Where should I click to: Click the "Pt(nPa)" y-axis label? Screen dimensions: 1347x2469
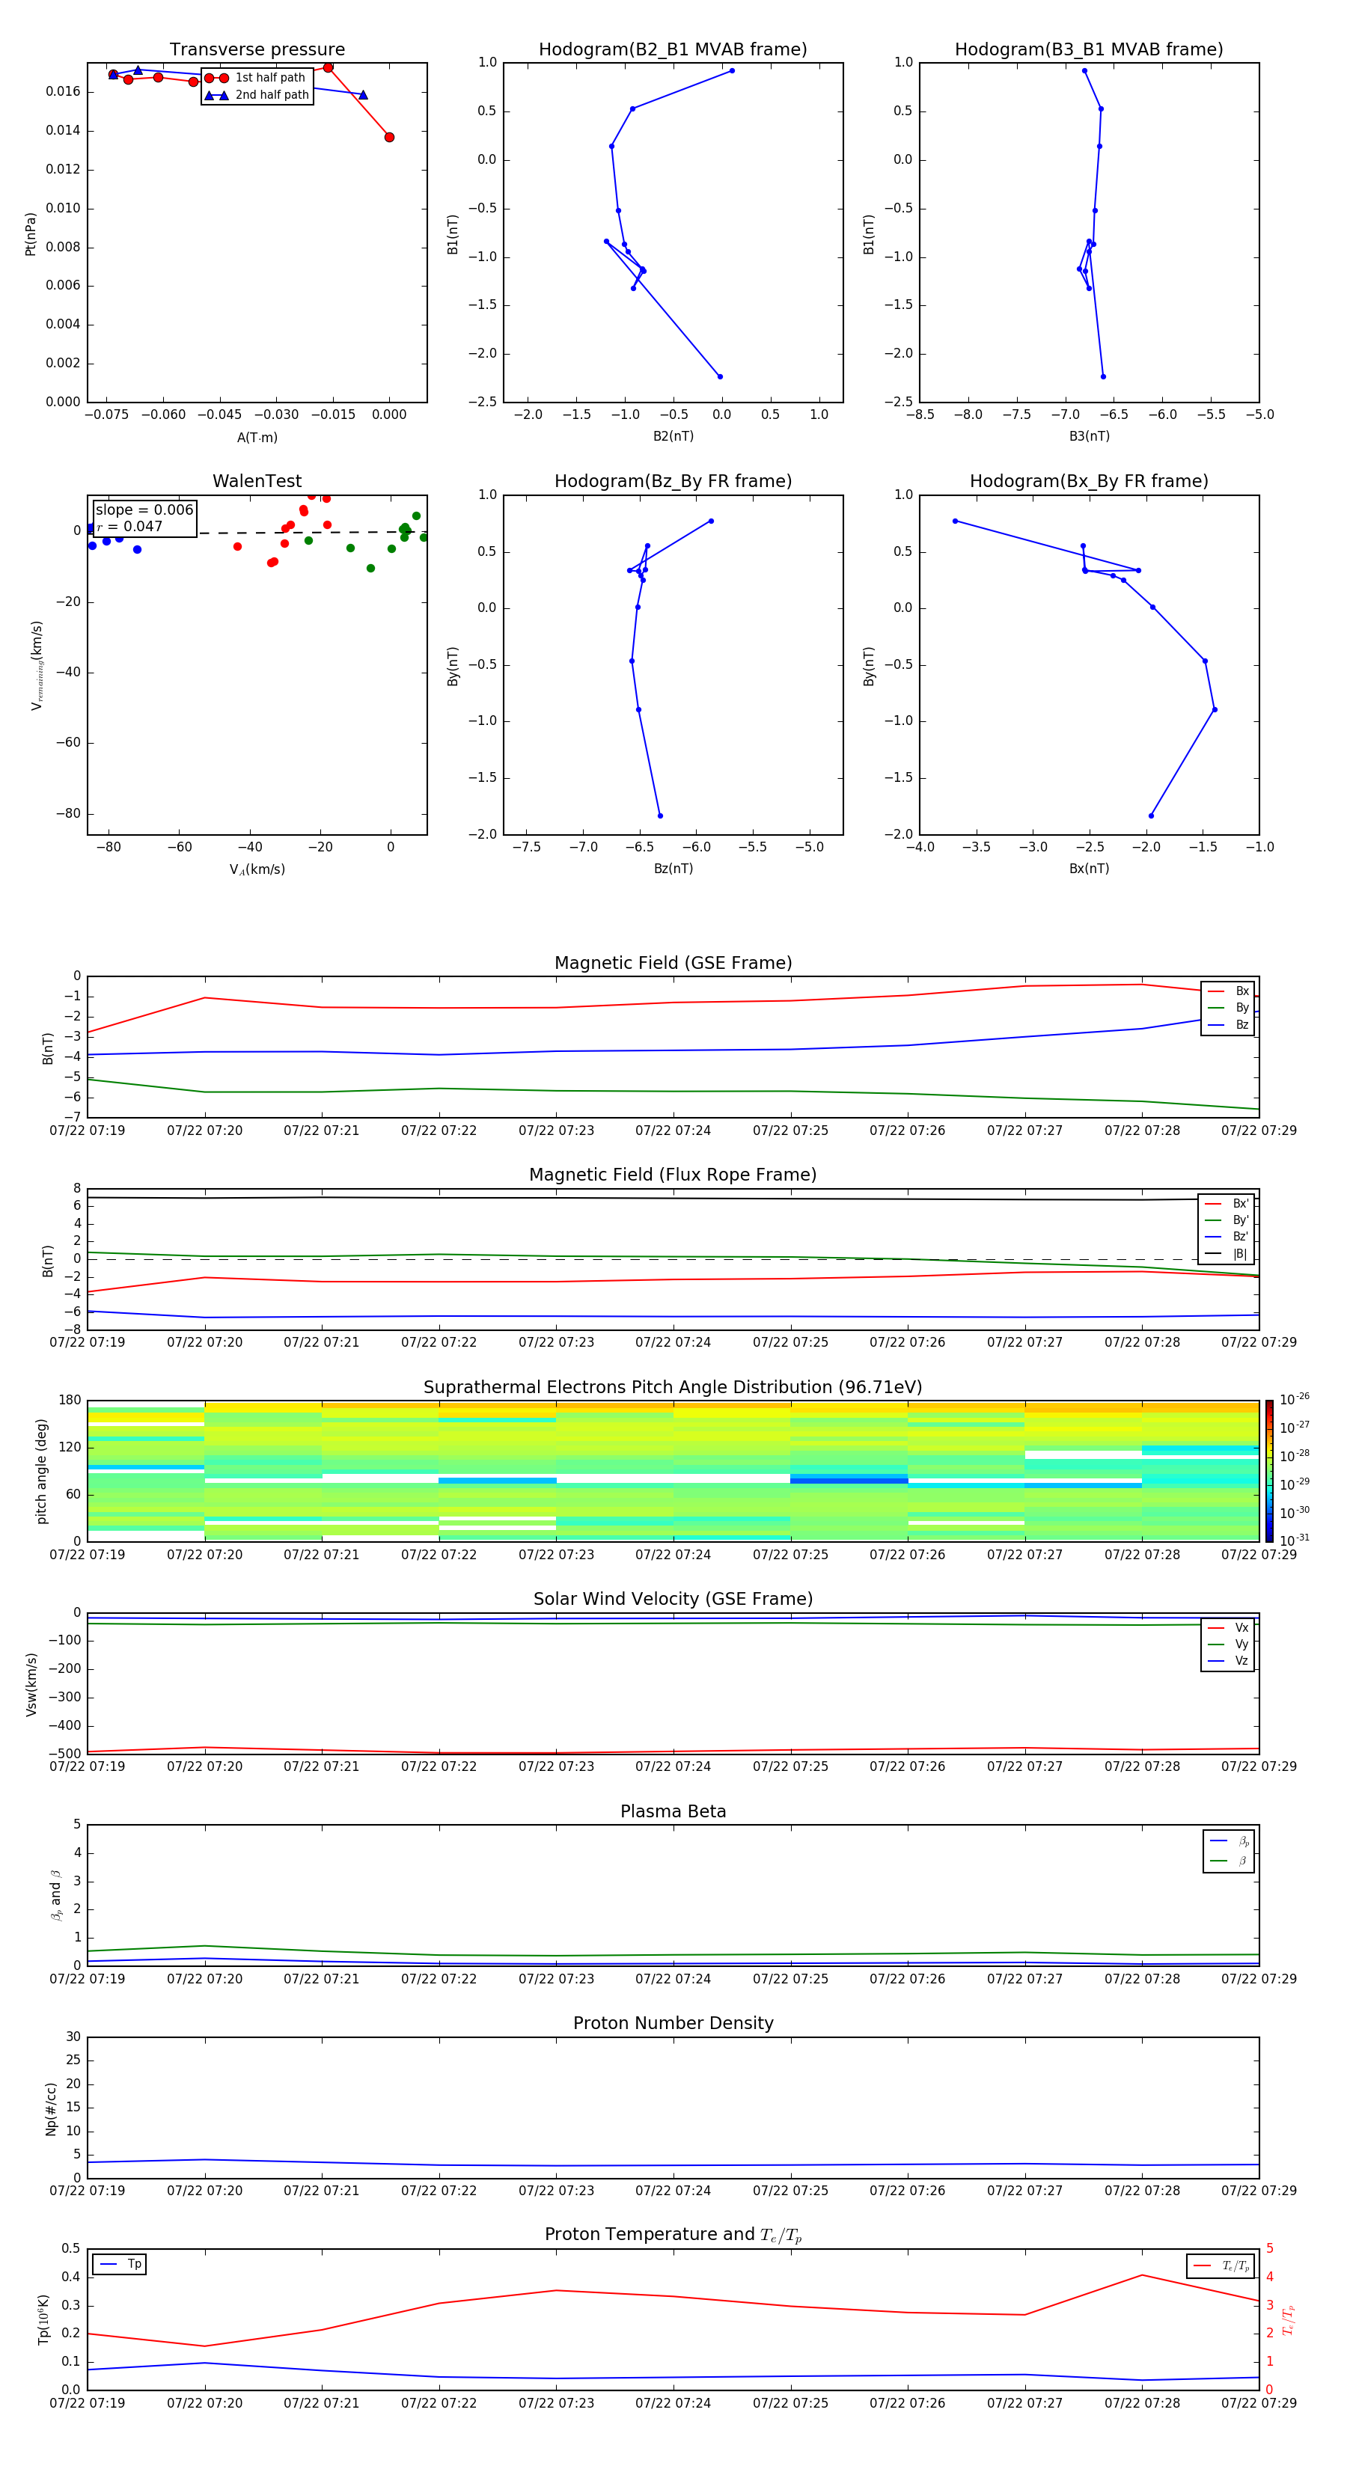(x=31, y=234)
